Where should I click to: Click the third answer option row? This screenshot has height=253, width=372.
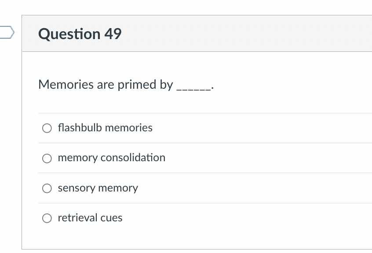(176, 188)
